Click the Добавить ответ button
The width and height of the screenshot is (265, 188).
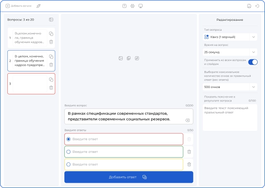click(129, 177)
